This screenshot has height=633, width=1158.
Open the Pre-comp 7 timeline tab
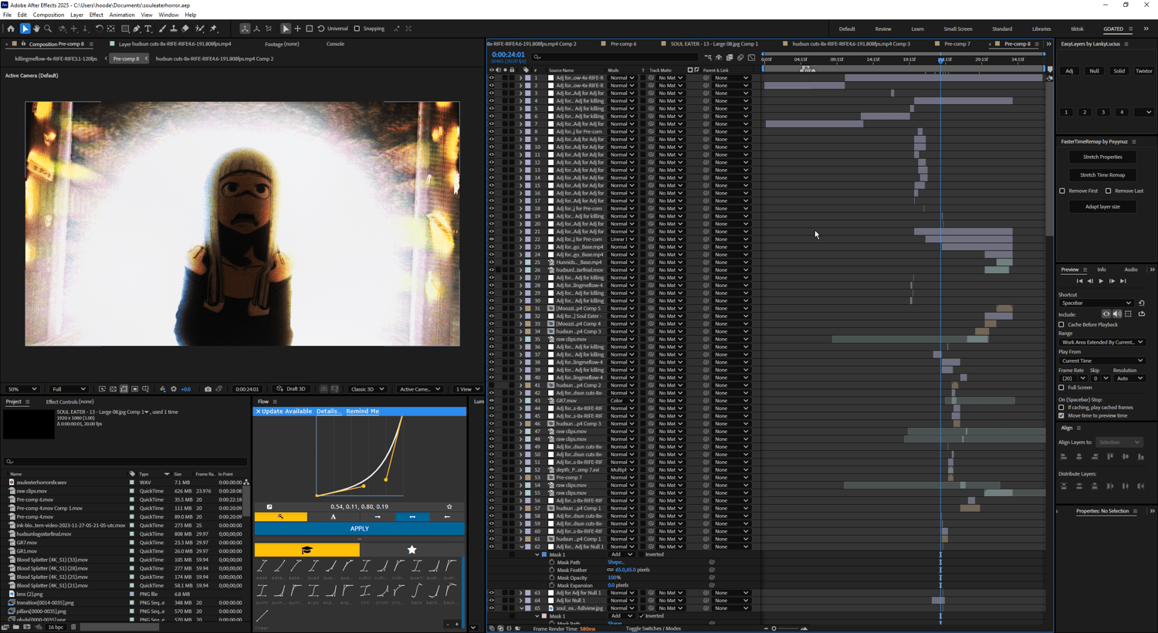tap(957, 44)
